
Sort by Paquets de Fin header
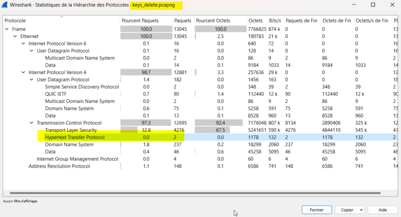click(302, 20)
